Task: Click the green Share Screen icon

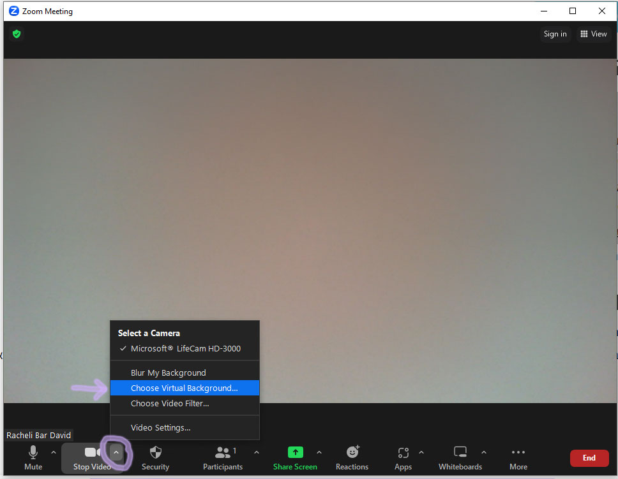Action: tap(295, 452)
